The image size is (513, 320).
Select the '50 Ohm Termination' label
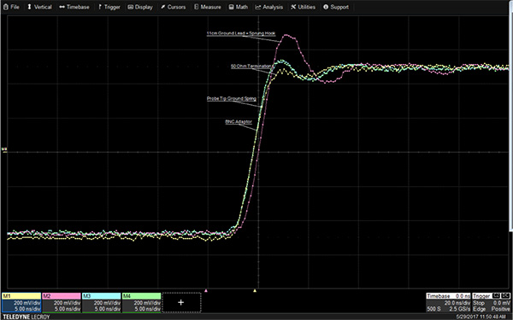251,67
